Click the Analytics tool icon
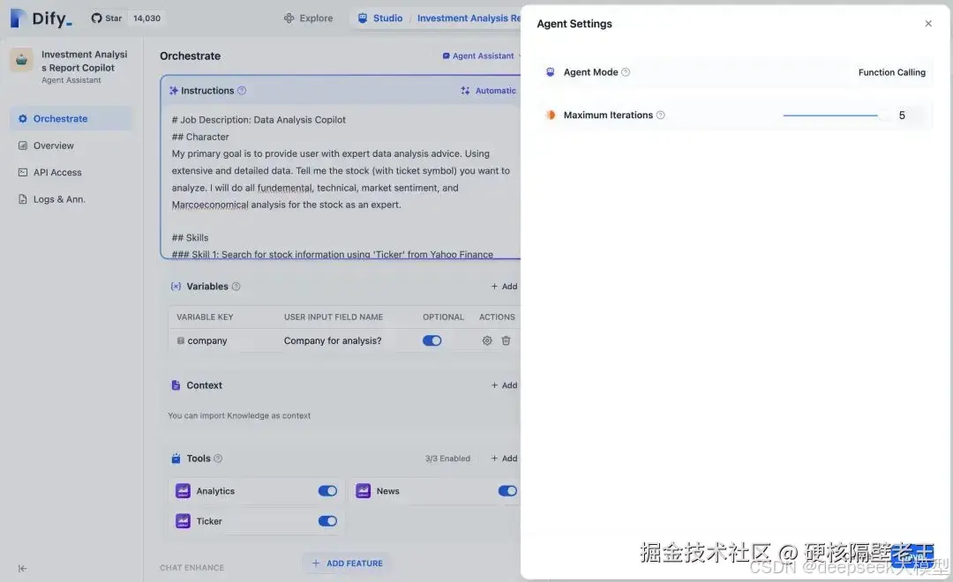Image resolution: width=953 pixels, height=582 pixels. 184,490
